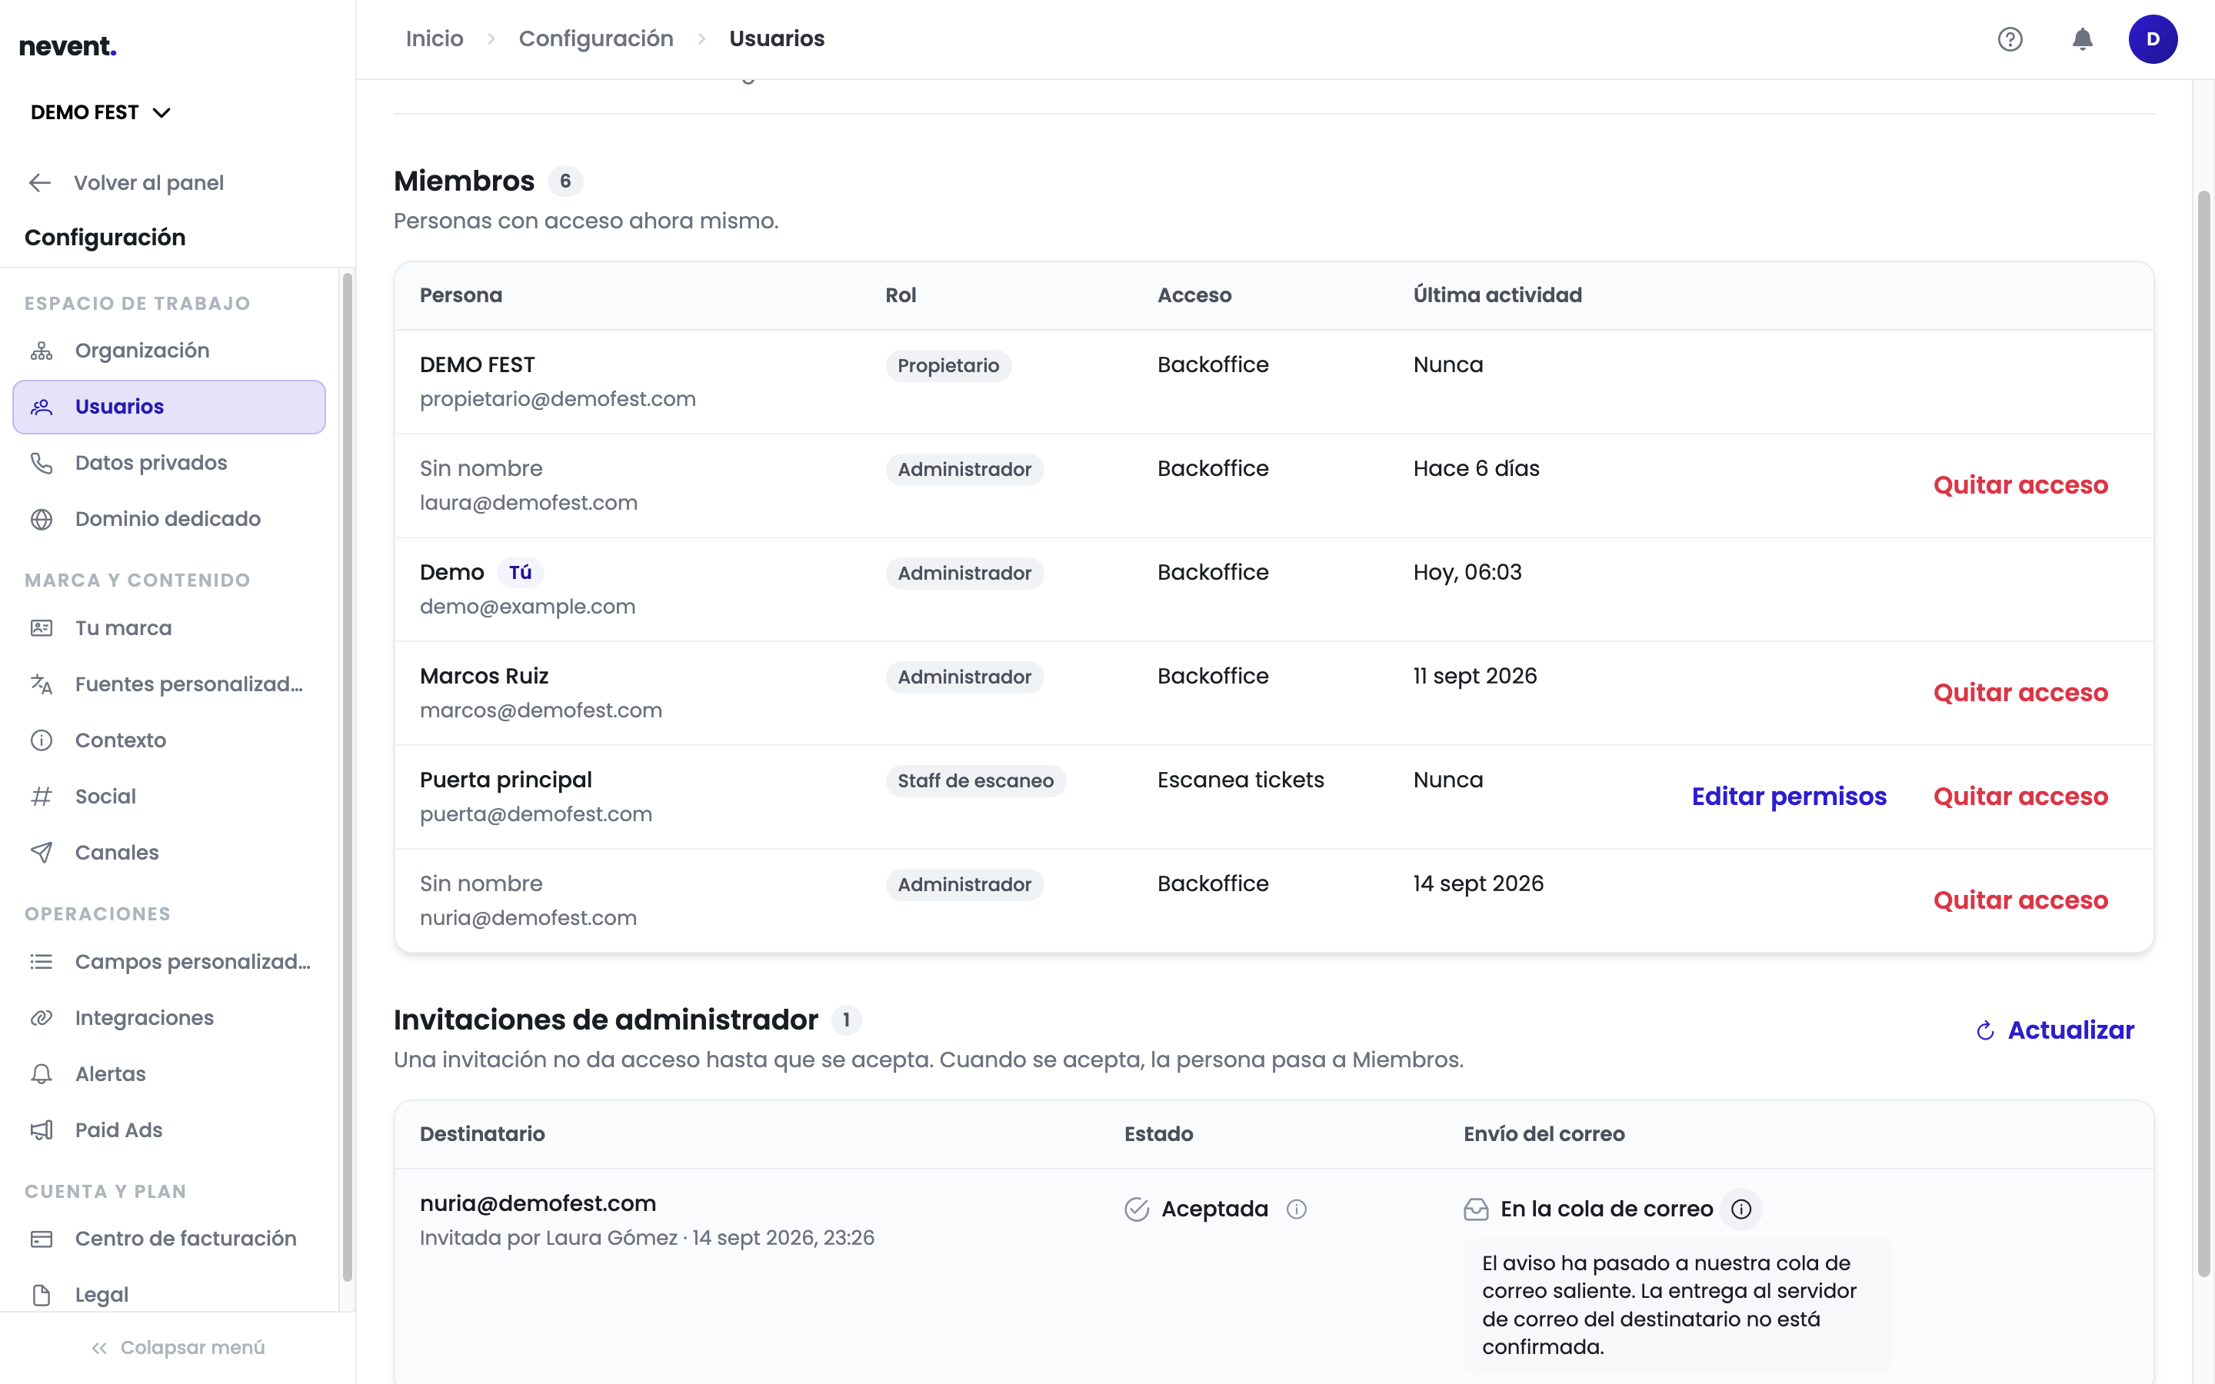Click Quitar acceso for Puerta principal
Viewport: 2215px width, 1384px height.
[x=2020, y=797]
